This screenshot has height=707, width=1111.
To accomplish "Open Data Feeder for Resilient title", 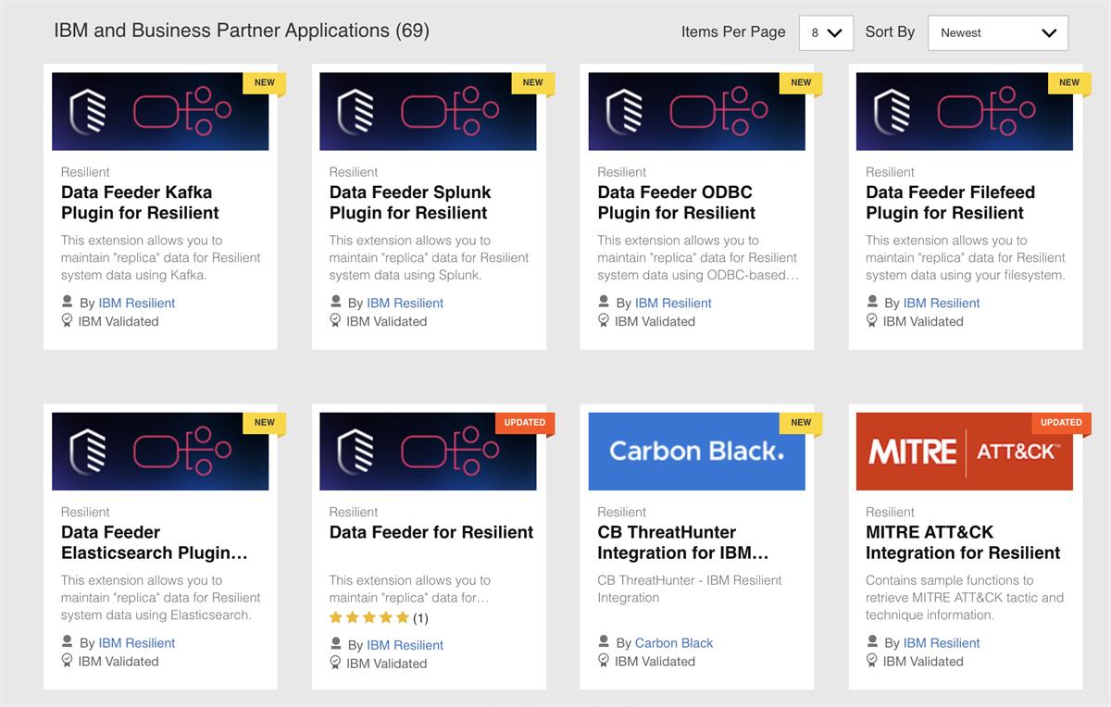I will tap(431, 532).
